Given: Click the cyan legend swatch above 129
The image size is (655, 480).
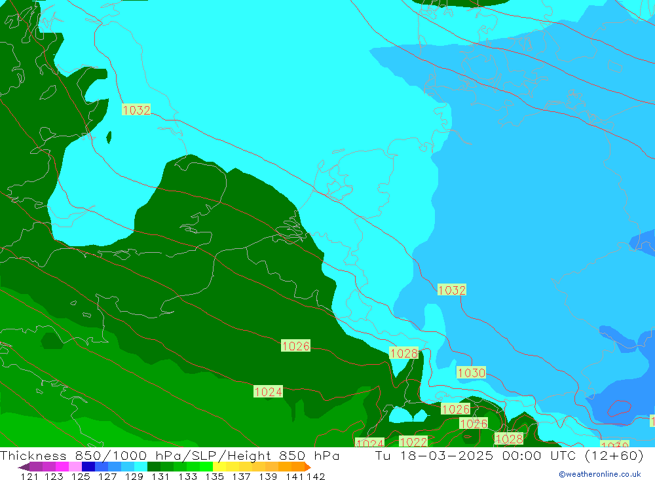Looking at the screenshot, I should point(141,467).
